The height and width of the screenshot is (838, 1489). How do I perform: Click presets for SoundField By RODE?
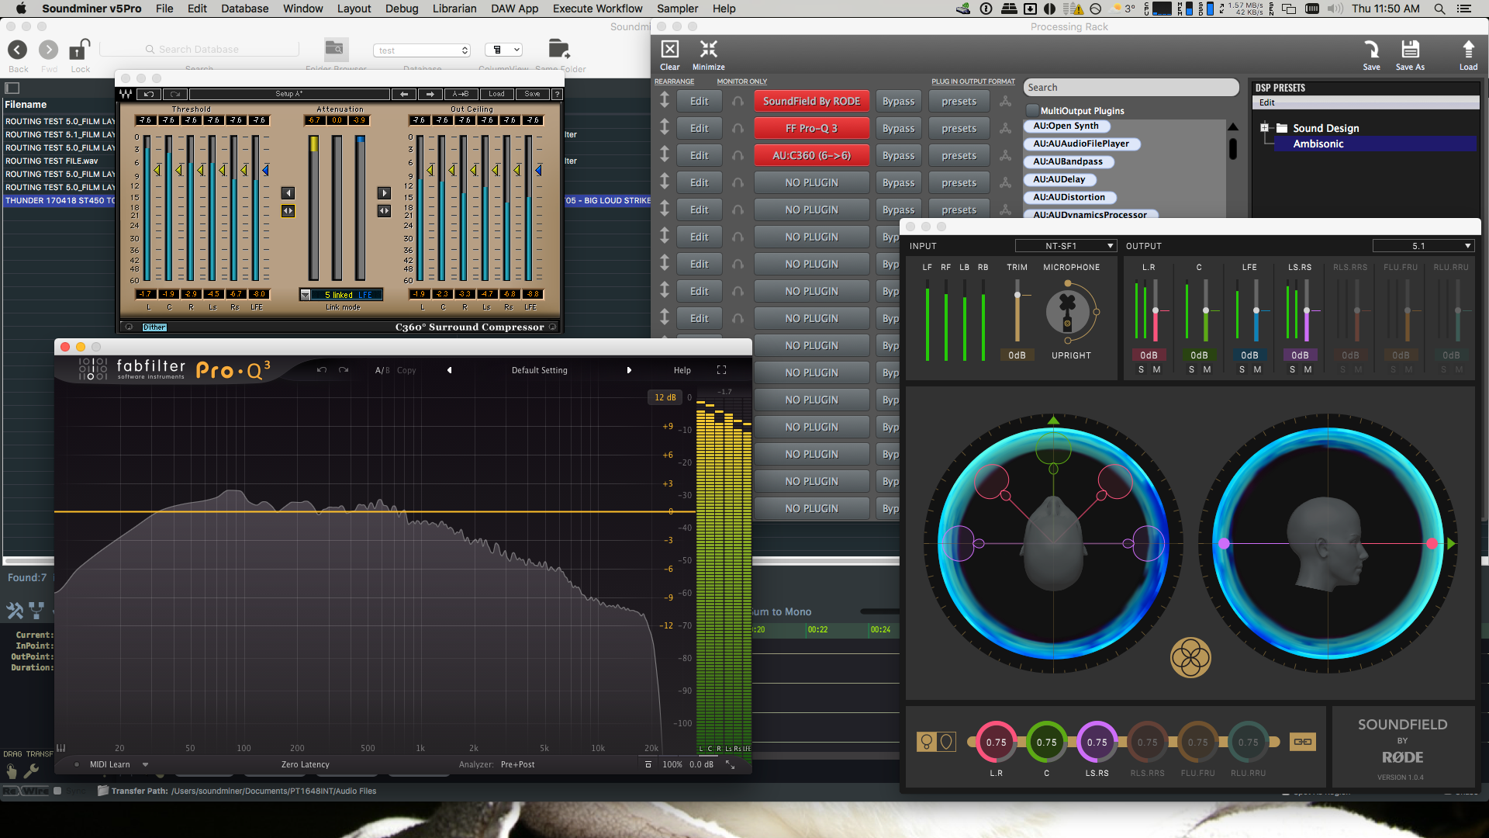[x=959, y=102]
